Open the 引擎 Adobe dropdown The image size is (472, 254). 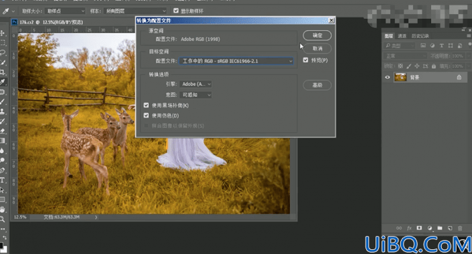click(195, 84)
